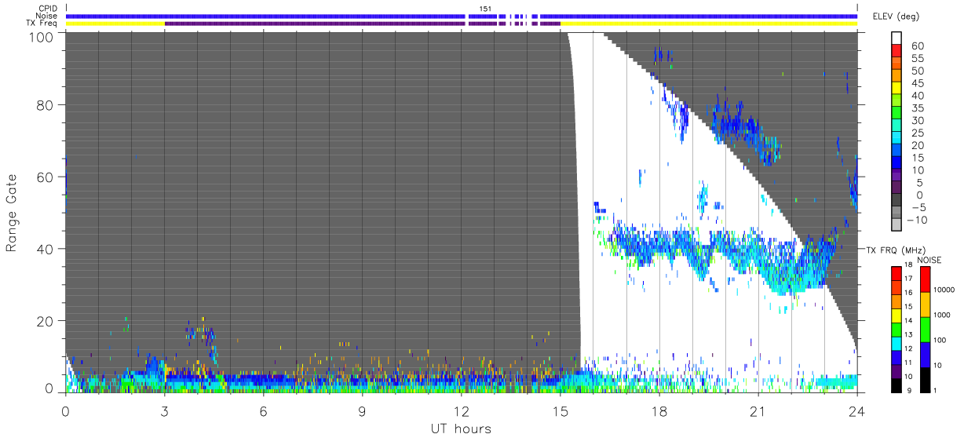Click the 100 tick on Range Gate axis

[x=42, y=36]
